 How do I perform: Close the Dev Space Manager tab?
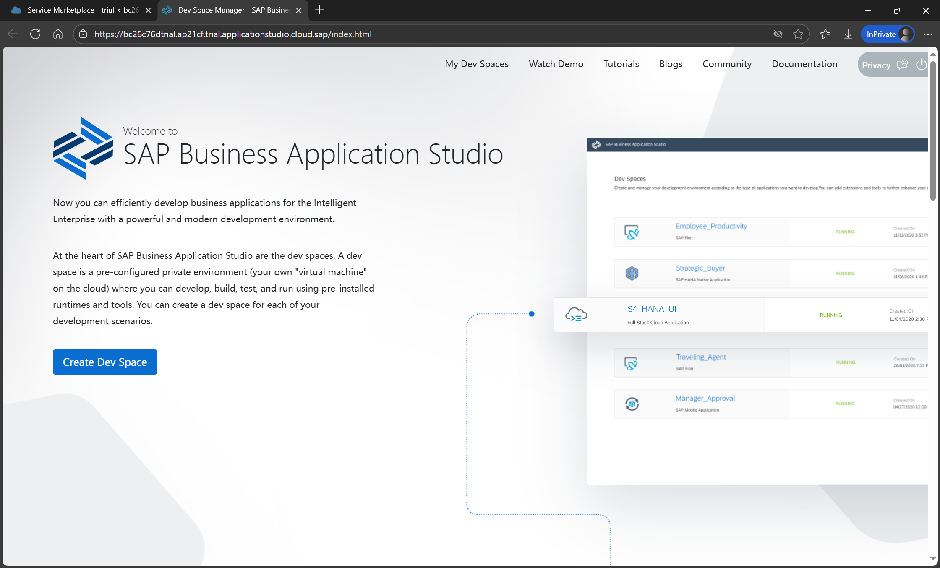pyautogui.click(x=298, y=10)
